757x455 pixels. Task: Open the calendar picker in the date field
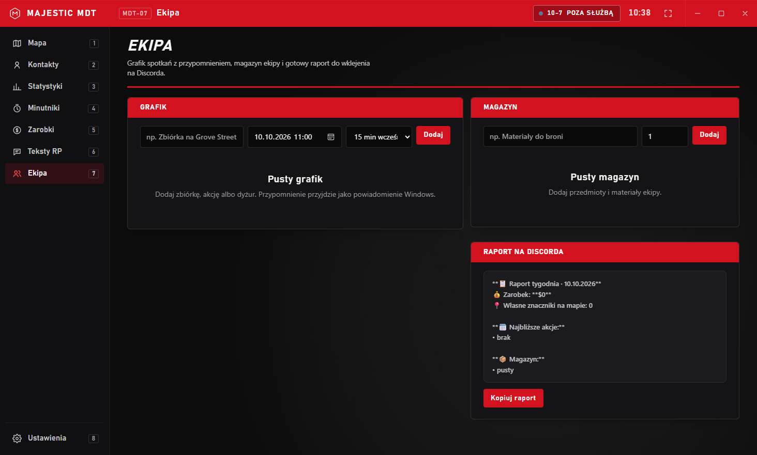(x=331, y=137)
